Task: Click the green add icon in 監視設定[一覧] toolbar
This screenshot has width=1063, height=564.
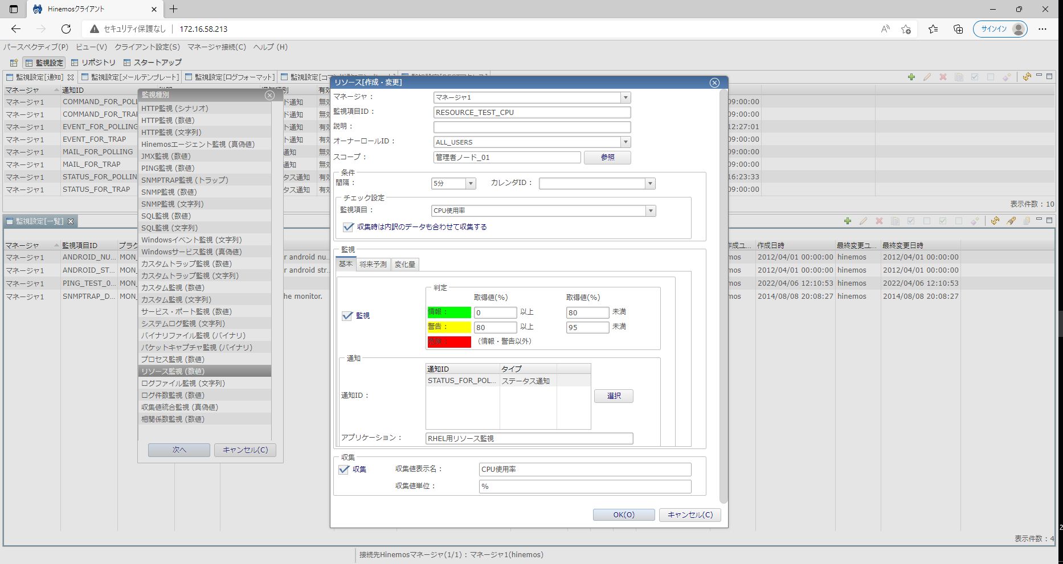Action: [848, 221]
